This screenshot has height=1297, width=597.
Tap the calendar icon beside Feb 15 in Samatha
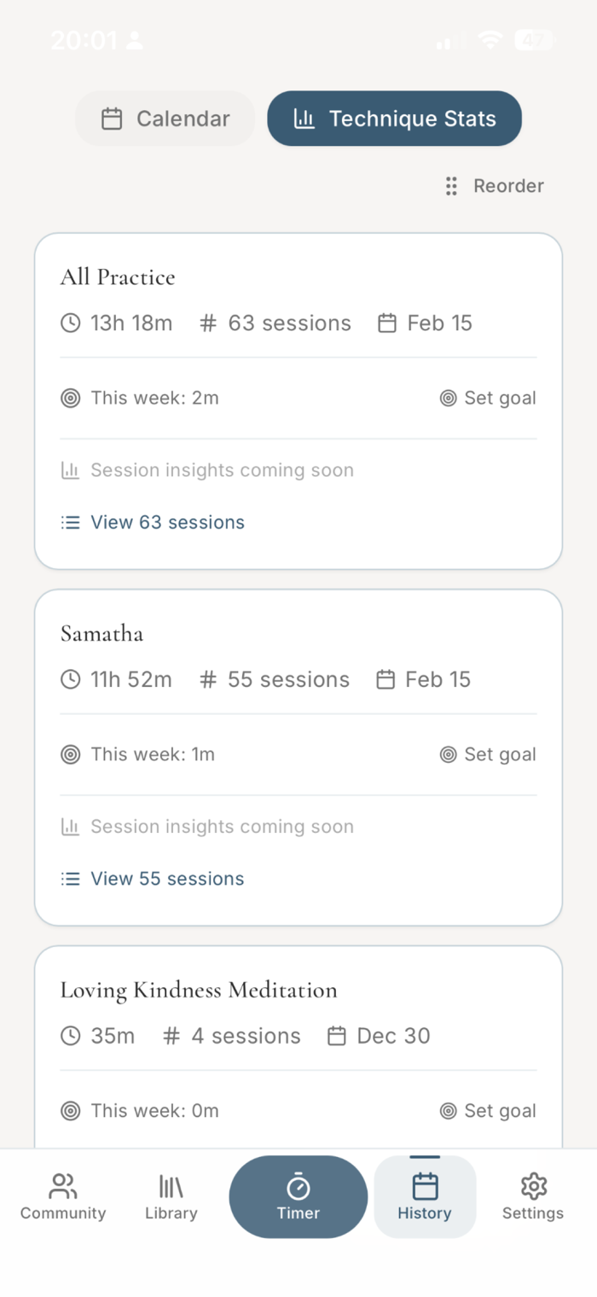coord(386,680)
